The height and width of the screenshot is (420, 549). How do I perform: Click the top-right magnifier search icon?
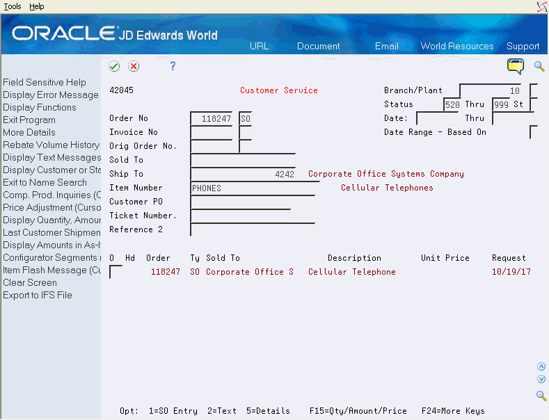pyautogui.click(x=539, y=66)
